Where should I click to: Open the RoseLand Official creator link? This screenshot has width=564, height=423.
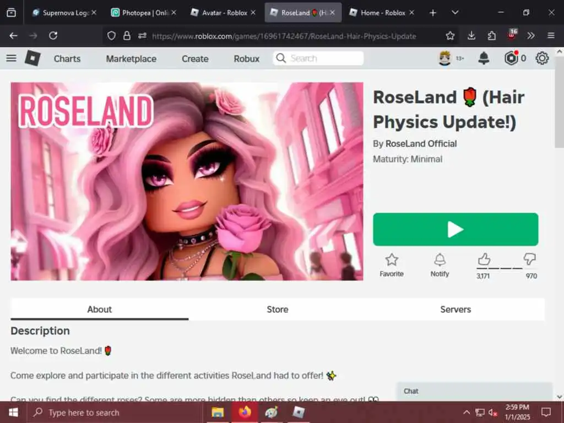coord(421,144)
